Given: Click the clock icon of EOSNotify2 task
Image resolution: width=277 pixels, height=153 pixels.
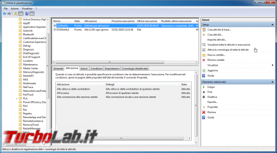Looking at the screenshot, I should [x=55, y=30].
